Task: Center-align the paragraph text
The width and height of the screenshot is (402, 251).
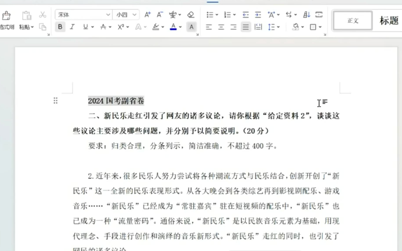Action: tap(221, 27)
